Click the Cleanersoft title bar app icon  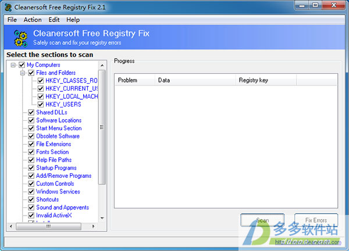pyautogui.click(x=8, y=8)
